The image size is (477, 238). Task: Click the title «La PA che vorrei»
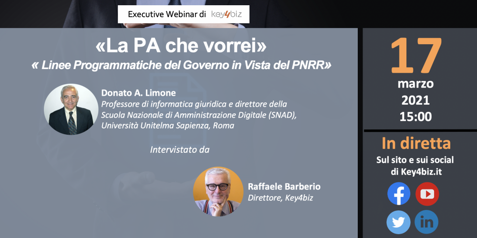(181, 46)
